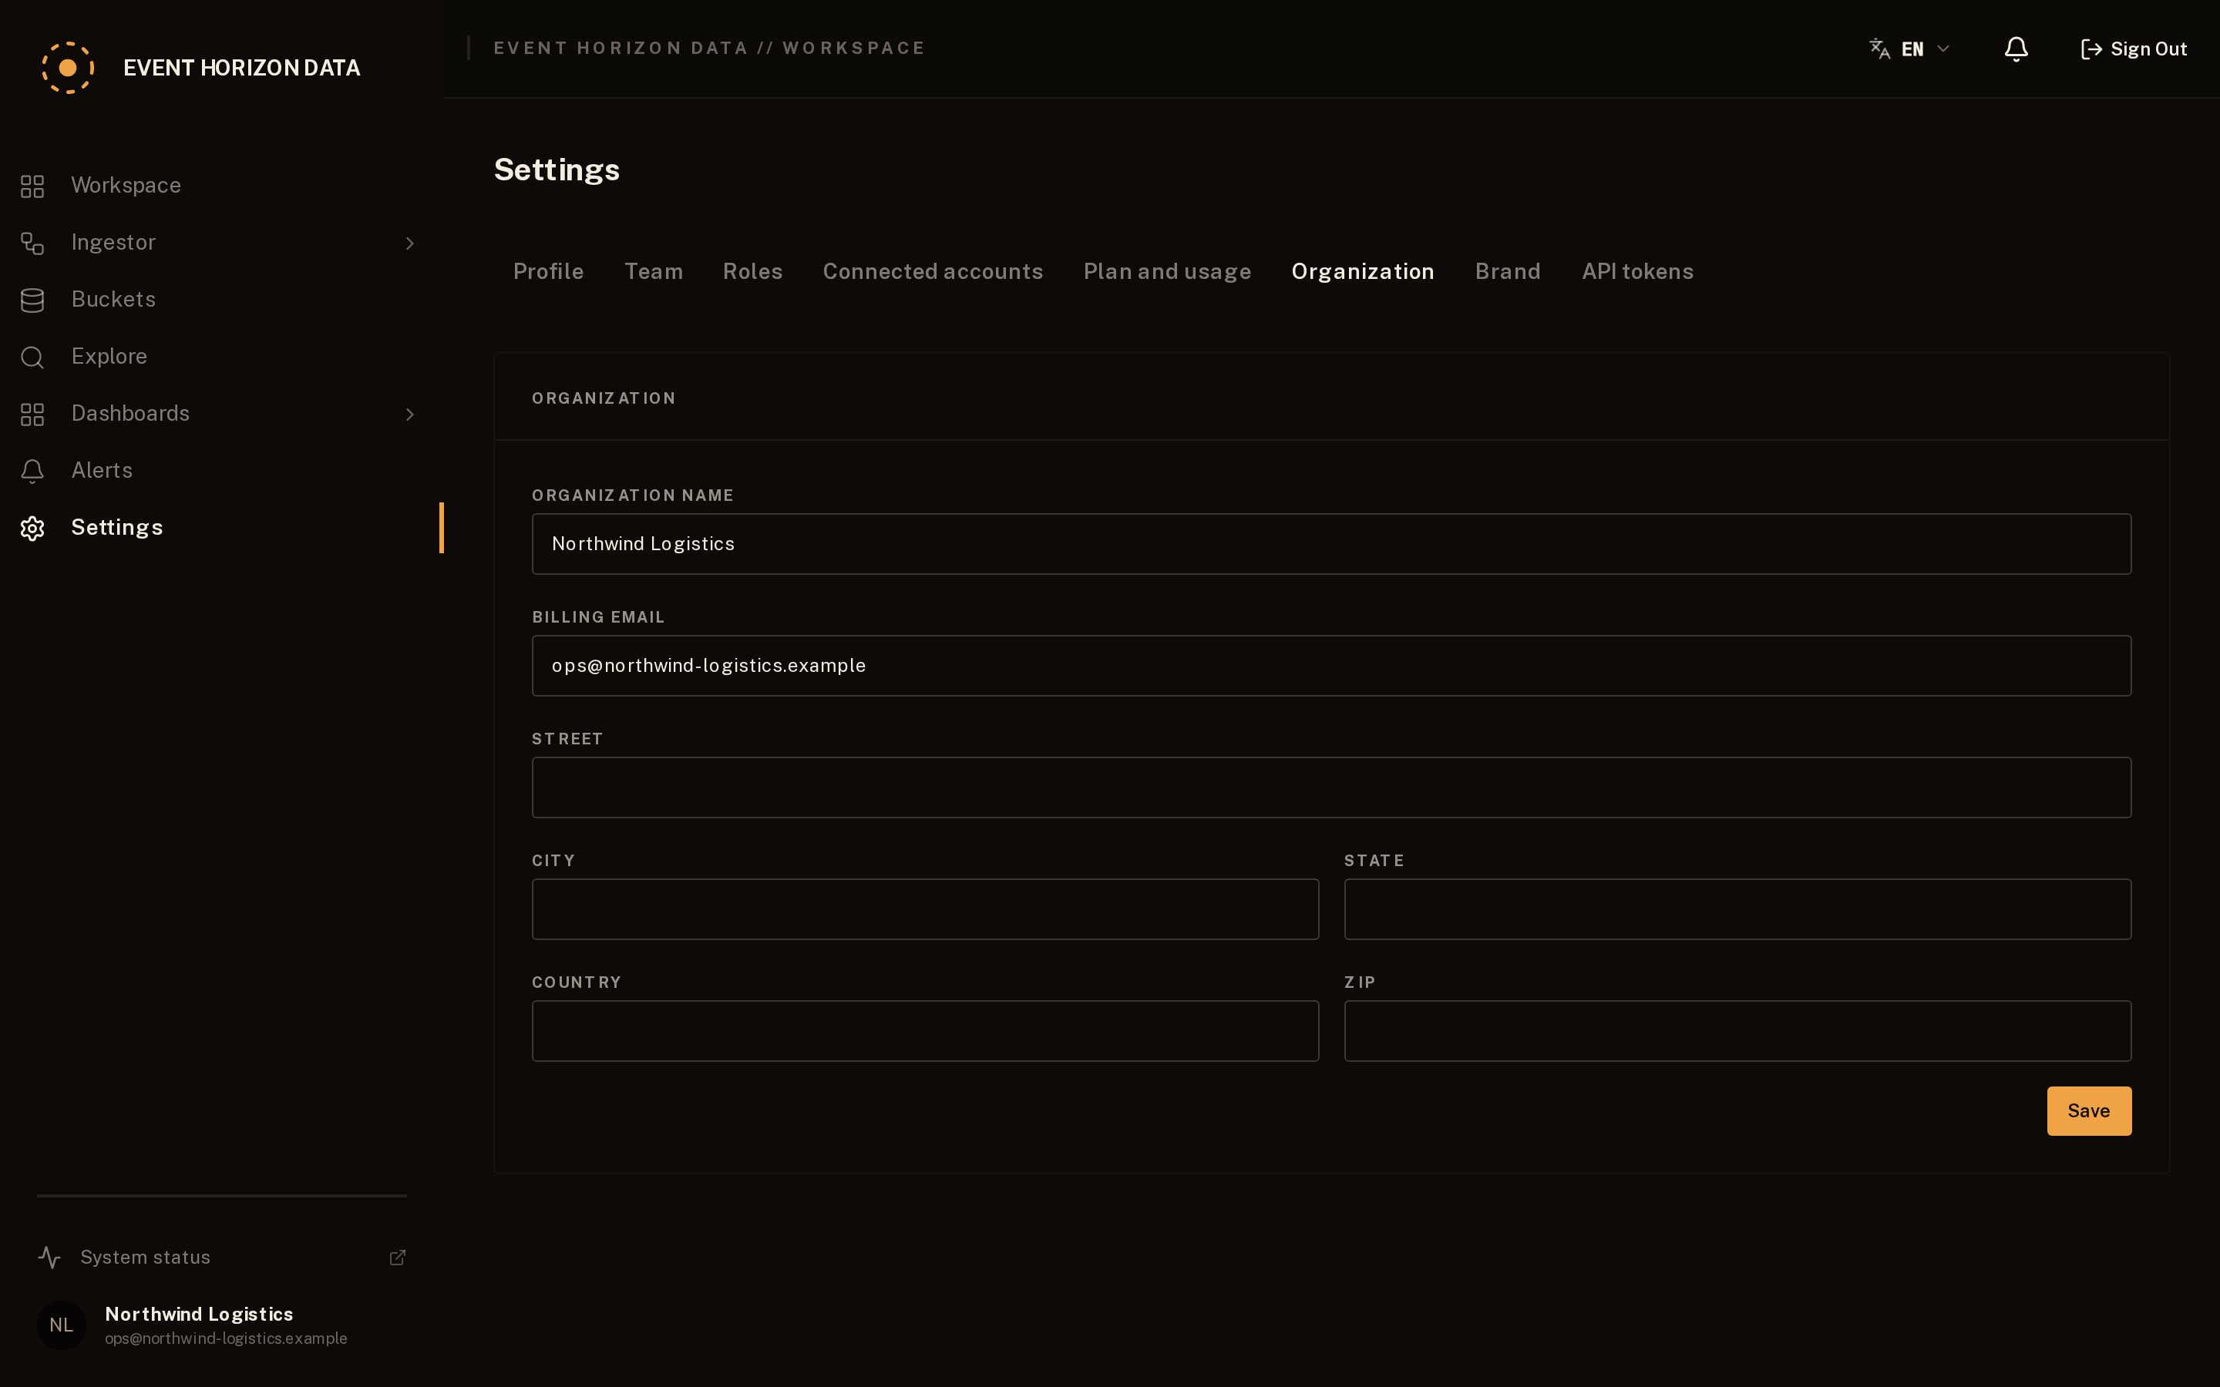Open the API tokens tab
This screenshot has width=2220, height=1387.
(x=1637, y=271)
